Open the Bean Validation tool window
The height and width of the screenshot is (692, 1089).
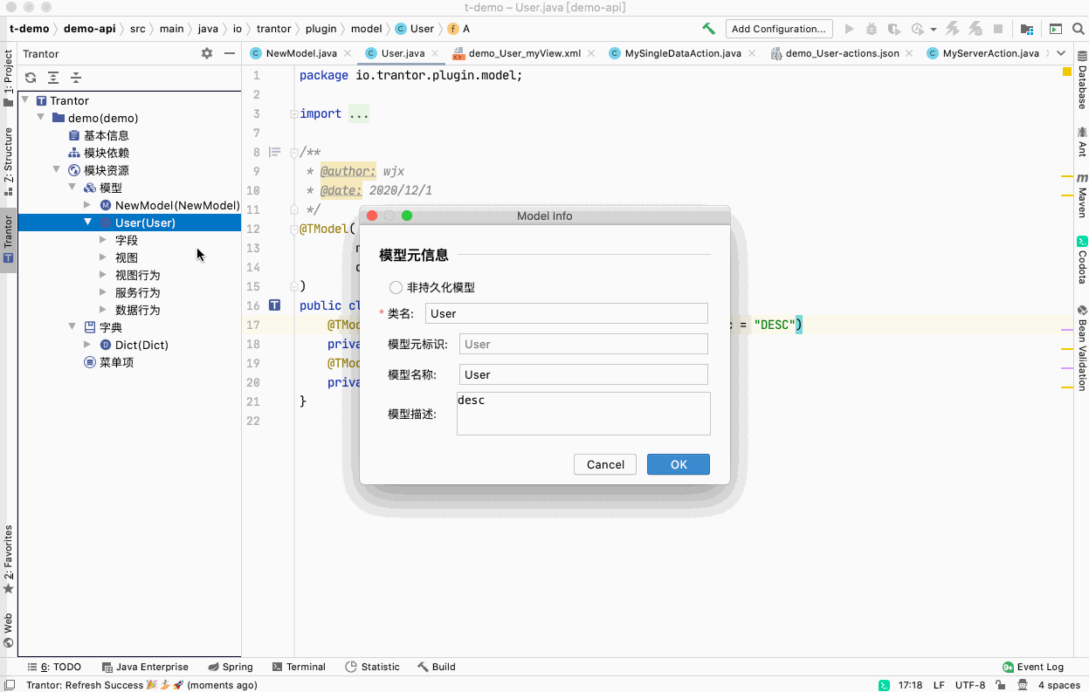coord(1081,347)
